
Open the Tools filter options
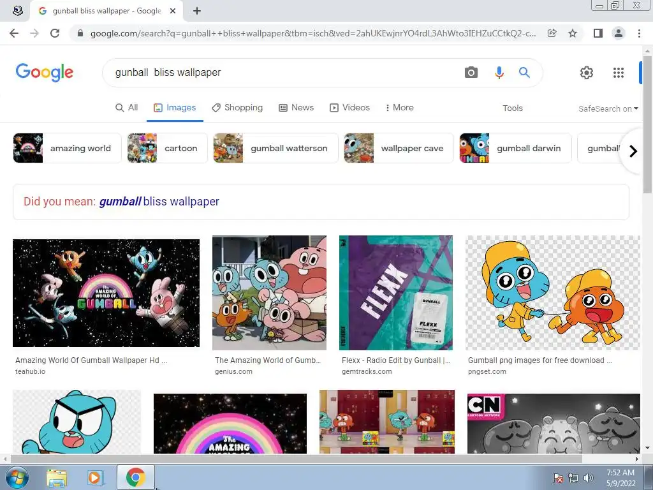(512, 108)
